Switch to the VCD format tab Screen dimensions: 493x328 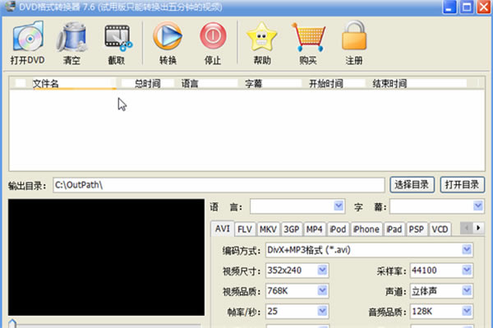point(440,229)
